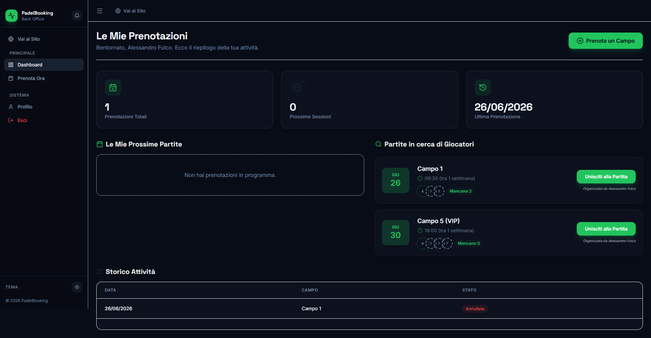Click the GIU 26 date badge
The image size is (651, 338).
(396, 180)
